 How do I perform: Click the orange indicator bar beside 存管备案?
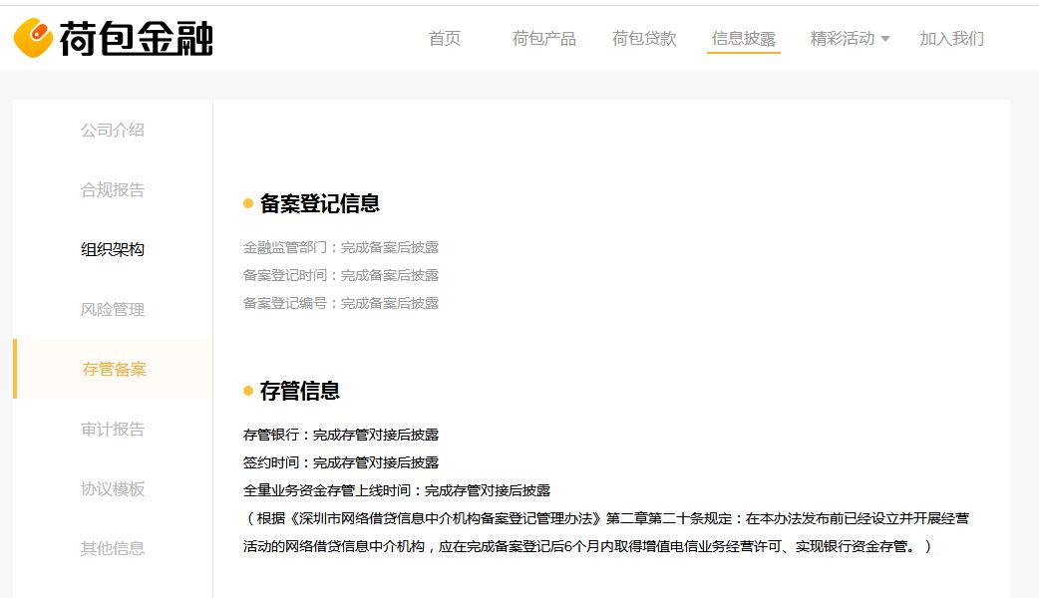[x=14, y=369]
